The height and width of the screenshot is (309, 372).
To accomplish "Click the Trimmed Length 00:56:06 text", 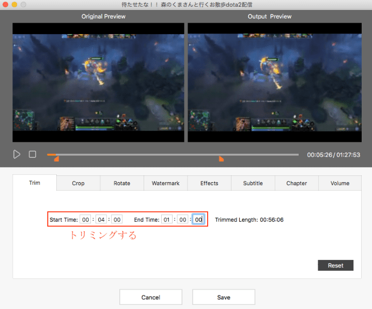I will click(249, 220).
